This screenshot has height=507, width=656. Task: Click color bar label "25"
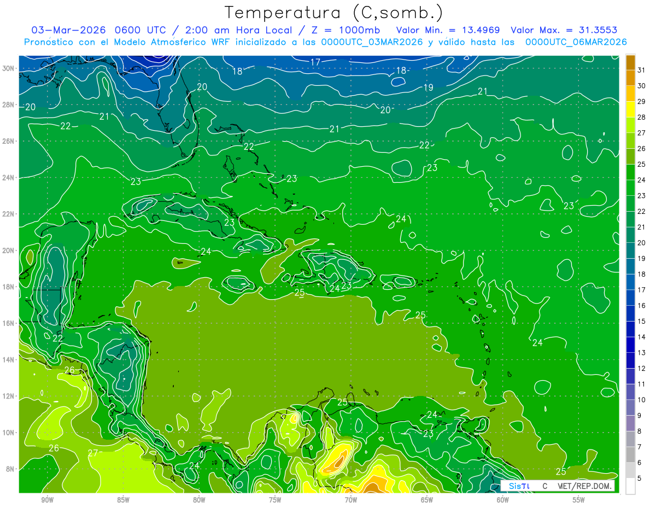[x=642, y=164]
